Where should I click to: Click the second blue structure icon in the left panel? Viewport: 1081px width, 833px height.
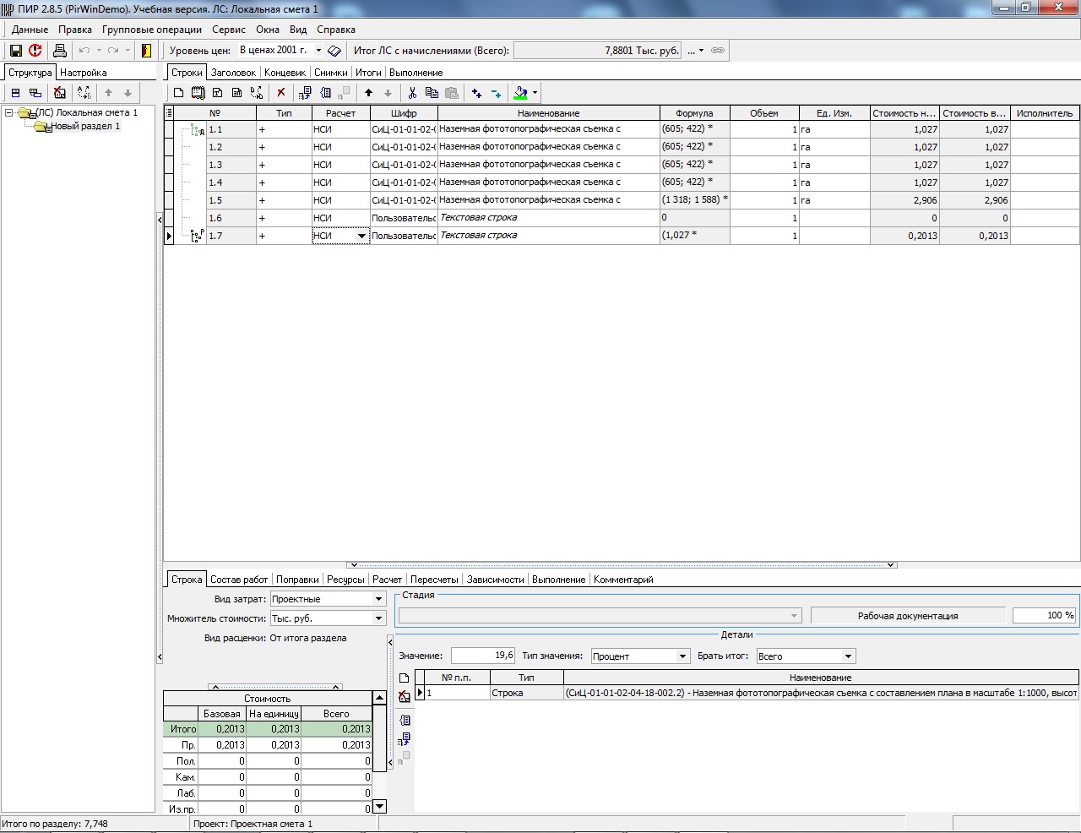(35, 93)
